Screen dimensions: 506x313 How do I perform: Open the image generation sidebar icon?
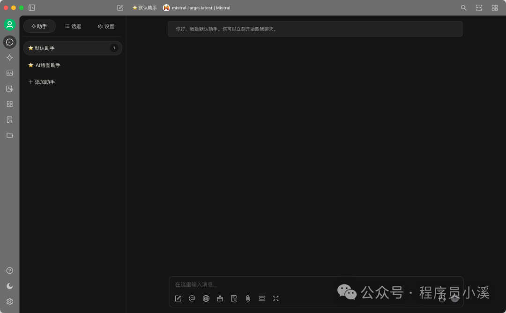click(x=9, y=73)
